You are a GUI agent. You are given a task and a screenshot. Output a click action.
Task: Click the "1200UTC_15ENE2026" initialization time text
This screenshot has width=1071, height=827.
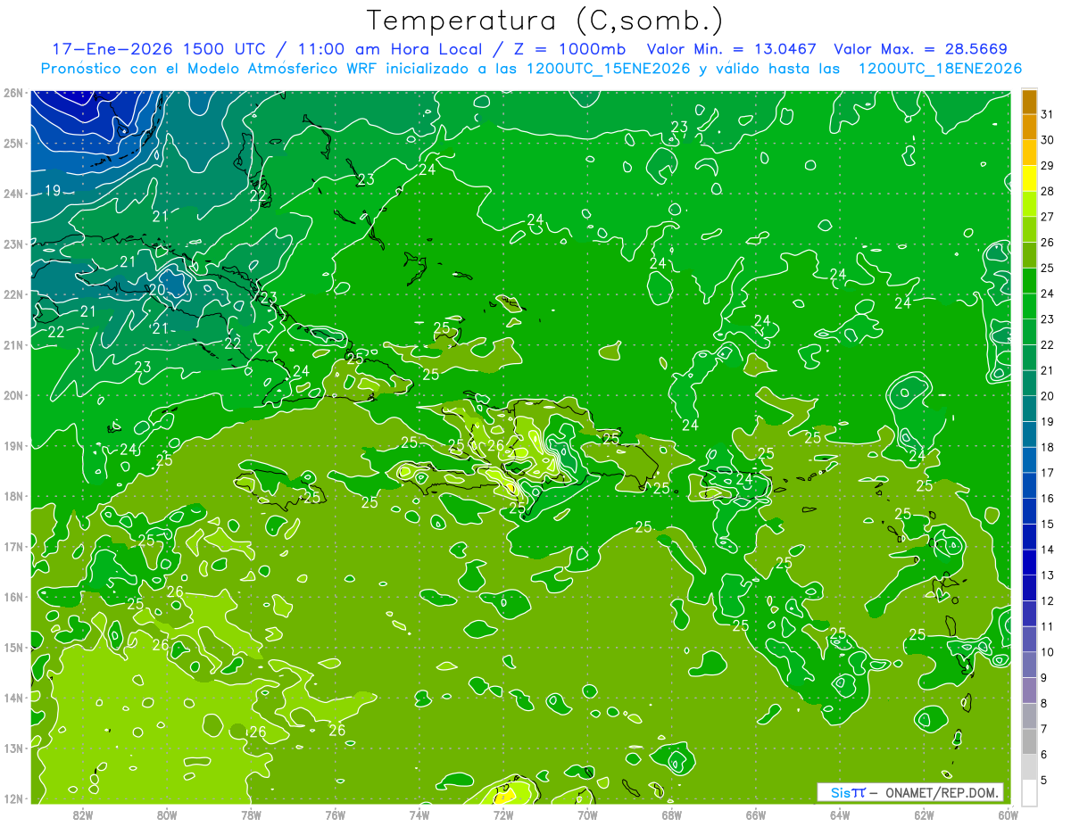point(606,69)
